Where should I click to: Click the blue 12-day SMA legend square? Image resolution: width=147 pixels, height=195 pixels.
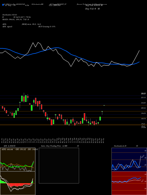[x=3, y=5]
